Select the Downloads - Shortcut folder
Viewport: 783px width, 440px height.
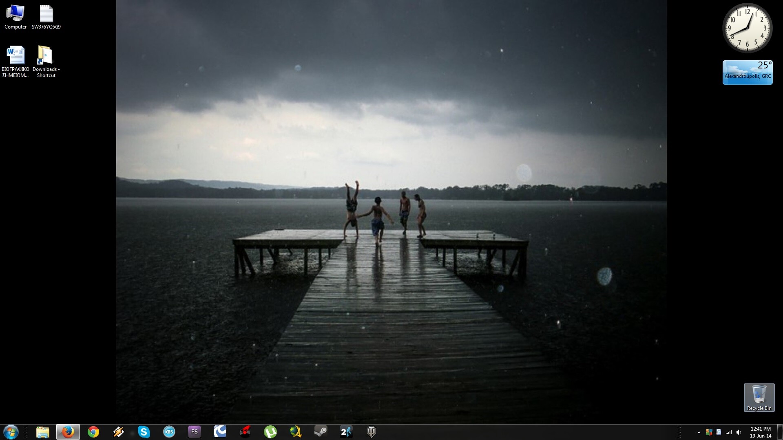pyautogui.click(x=46, y=62)
